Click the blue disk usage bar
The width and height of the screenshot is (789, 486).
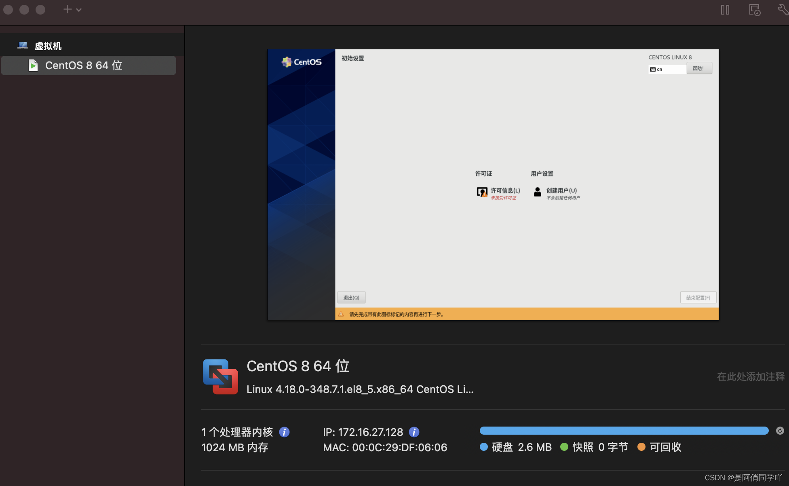(624, 431)
